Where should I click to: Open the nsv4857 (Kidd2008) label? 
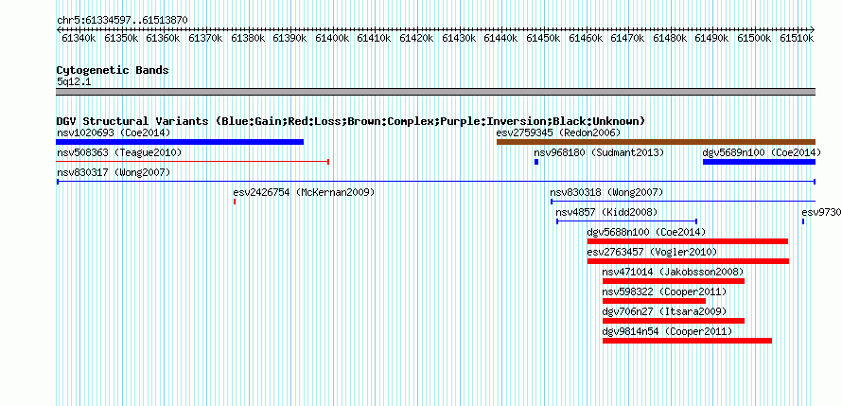606,212
